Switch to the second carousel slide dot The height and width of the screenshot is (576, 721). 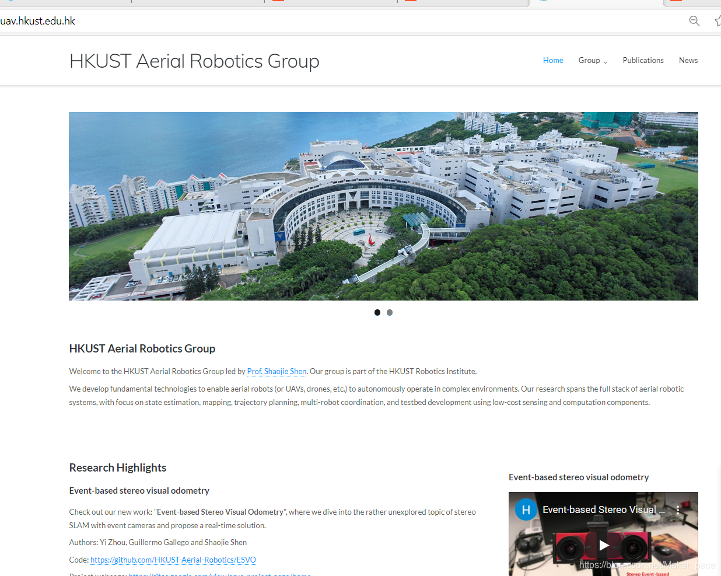390,313
